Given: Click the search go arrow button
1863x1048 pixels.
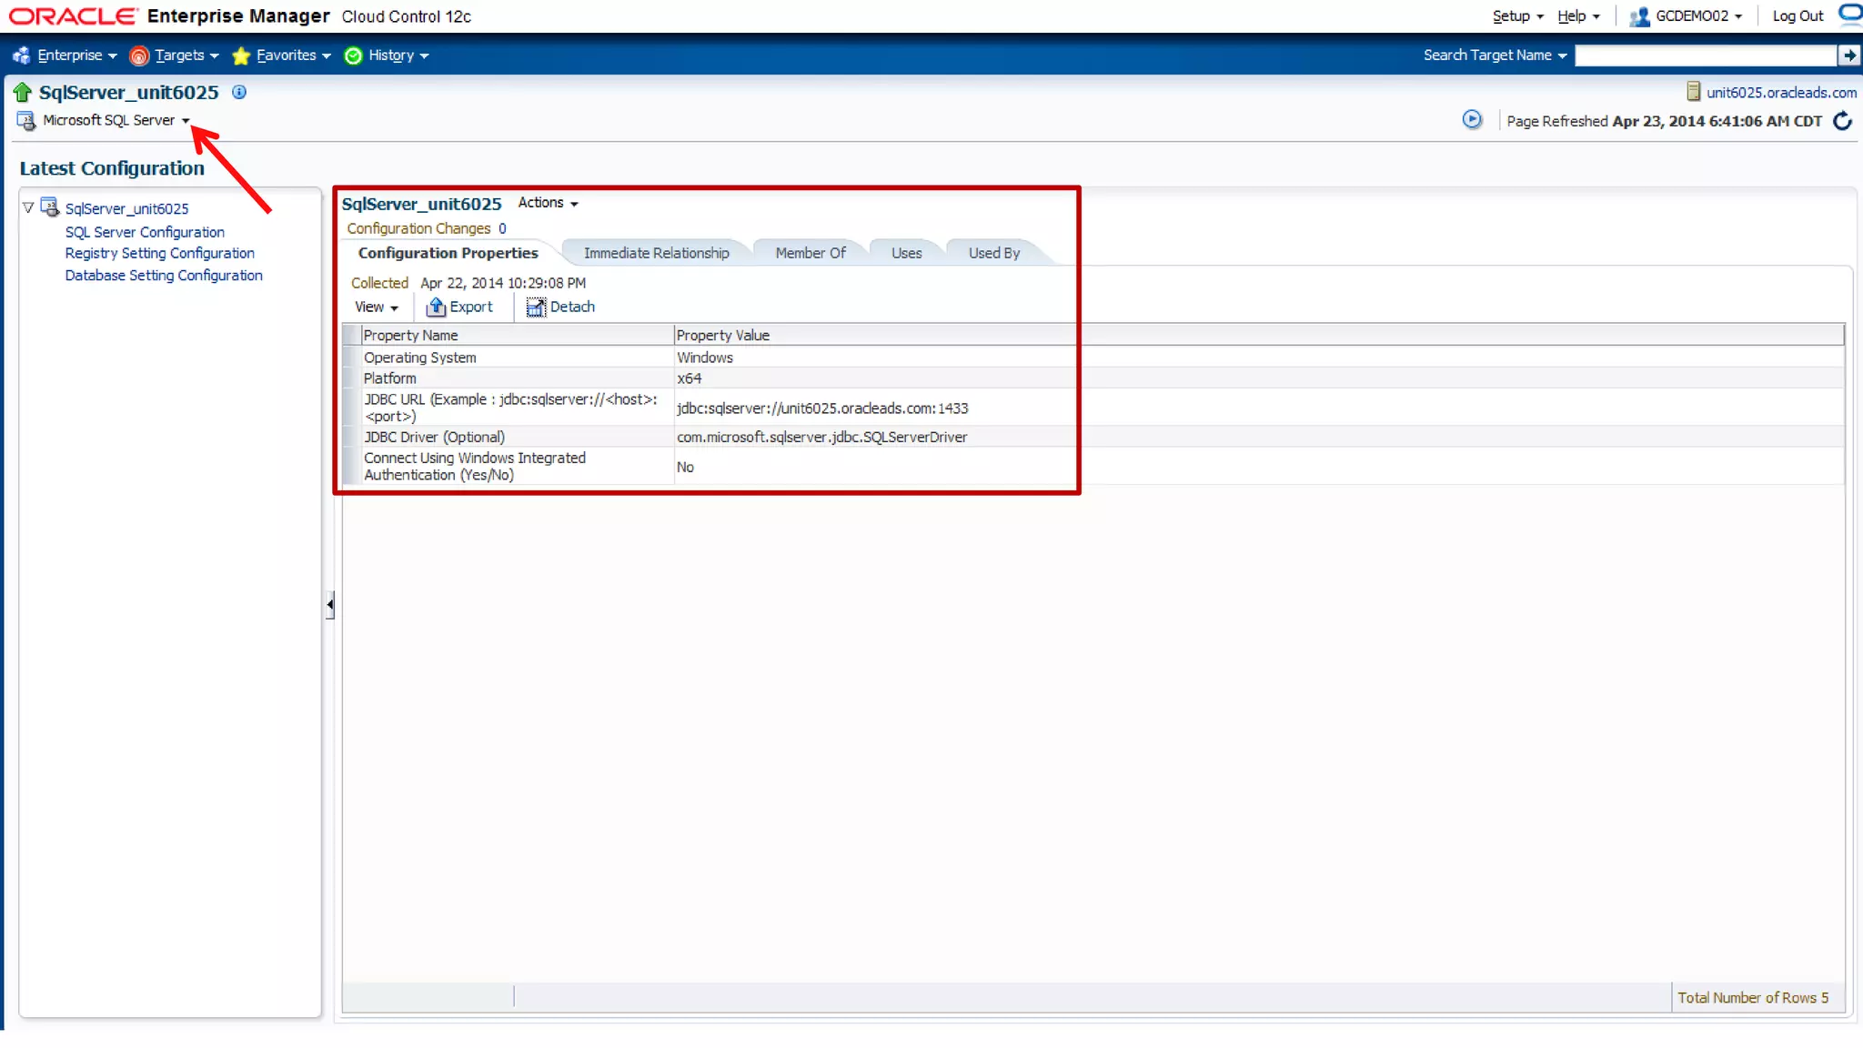Looking at the screenshot, I should click(x=1849, y=55).
